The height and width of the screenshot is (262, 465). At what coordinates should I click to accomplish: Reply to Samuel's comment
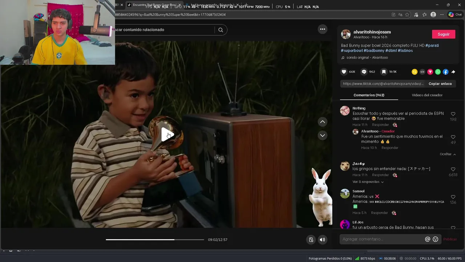[379, 213]
